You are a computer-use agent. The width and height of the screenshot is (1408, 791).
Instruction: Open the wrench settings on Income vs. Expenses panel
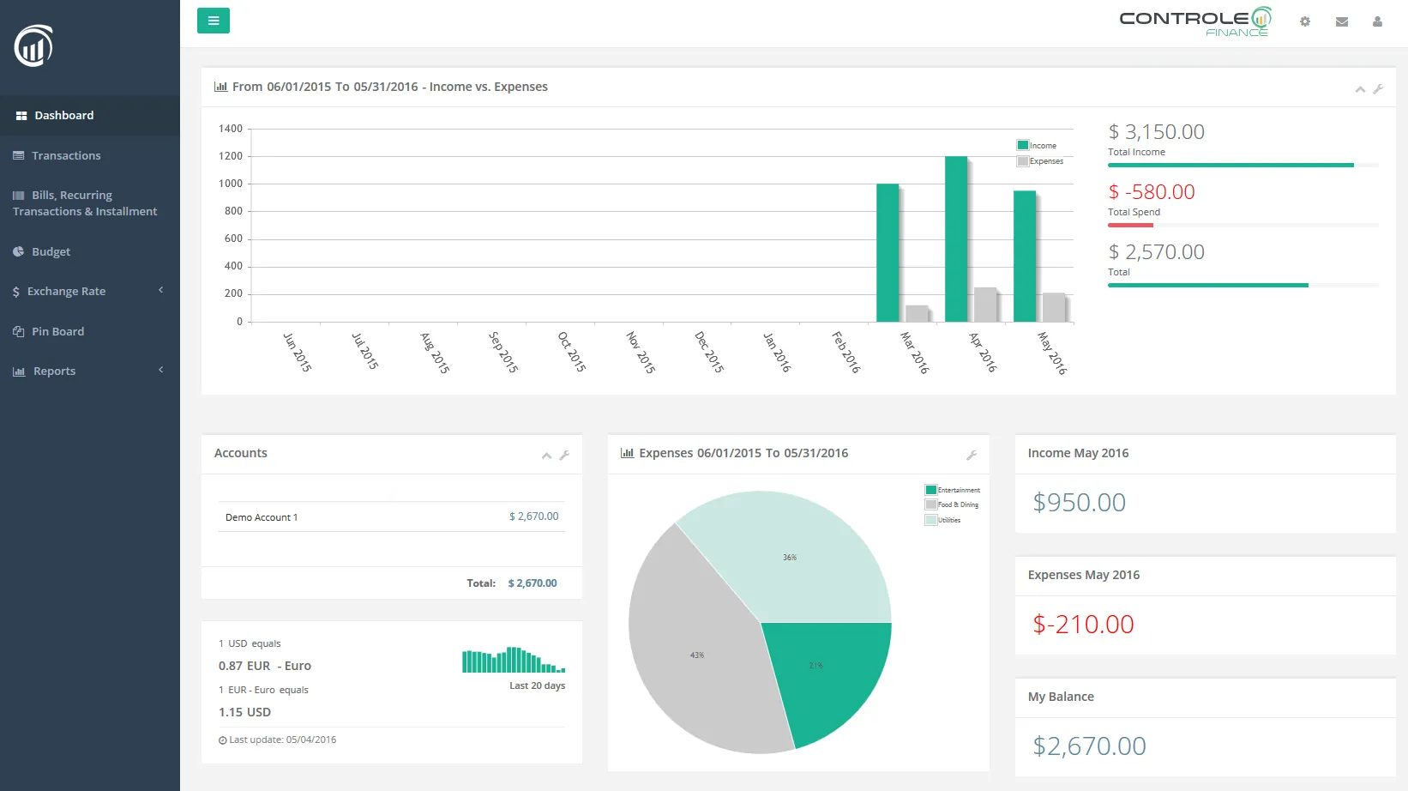(1379, 88)
